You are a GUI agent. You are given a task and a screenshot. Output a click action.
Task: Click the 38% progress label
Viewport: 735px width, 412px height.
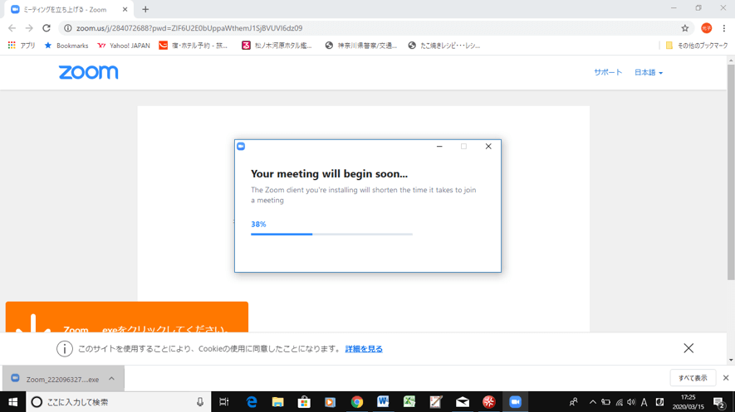click(258, 224)
